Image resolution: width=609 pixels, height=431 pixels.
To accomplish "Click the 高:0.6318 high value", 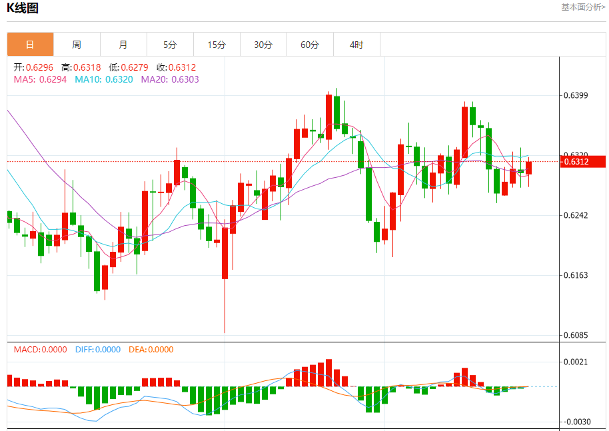I will click(x=81, y=67).
